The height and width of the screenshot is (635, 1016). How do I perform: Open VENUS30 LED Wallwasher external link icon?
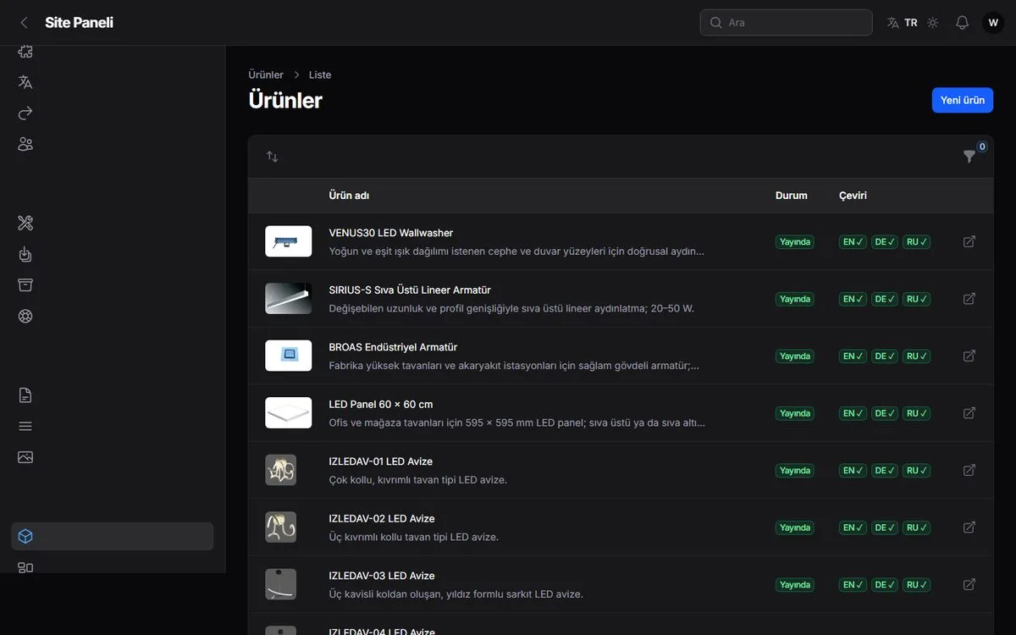click(969, 241)
